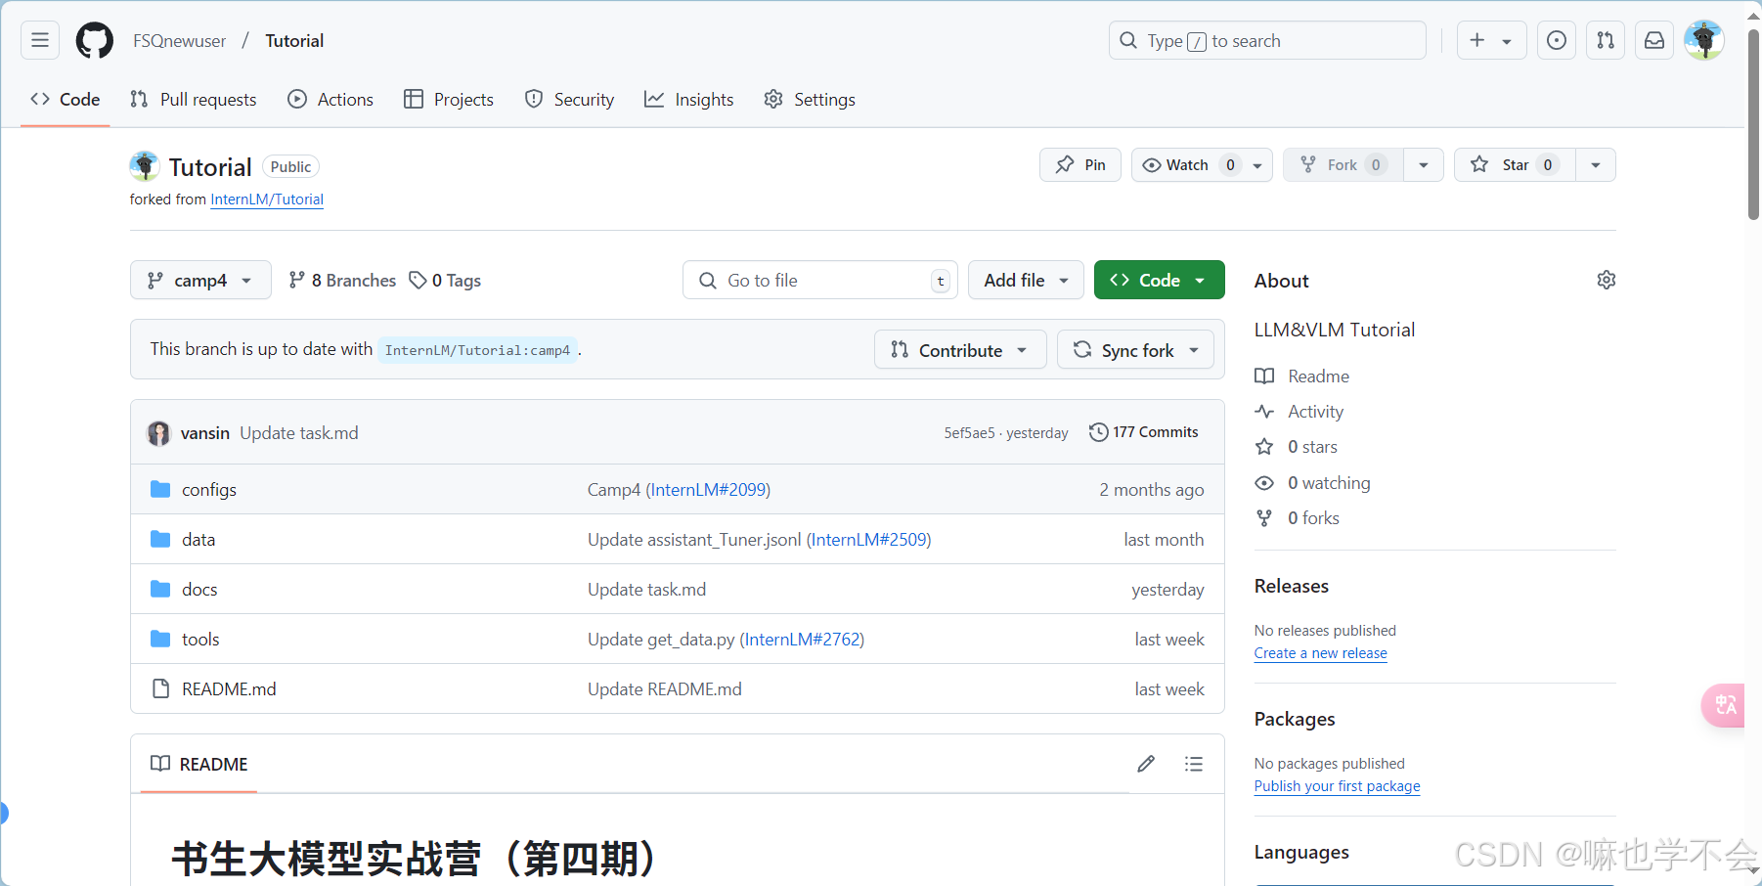This screenshot has height=886, width=1762.
Task: Open the Projects tab
Action: coord(449,100)
